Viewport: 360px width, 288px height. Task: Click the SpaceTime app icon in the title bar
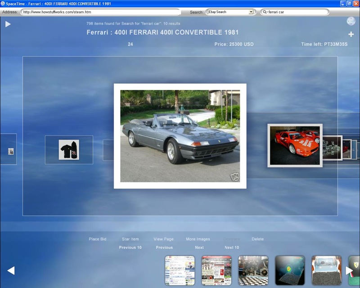(x=3, y=4)
